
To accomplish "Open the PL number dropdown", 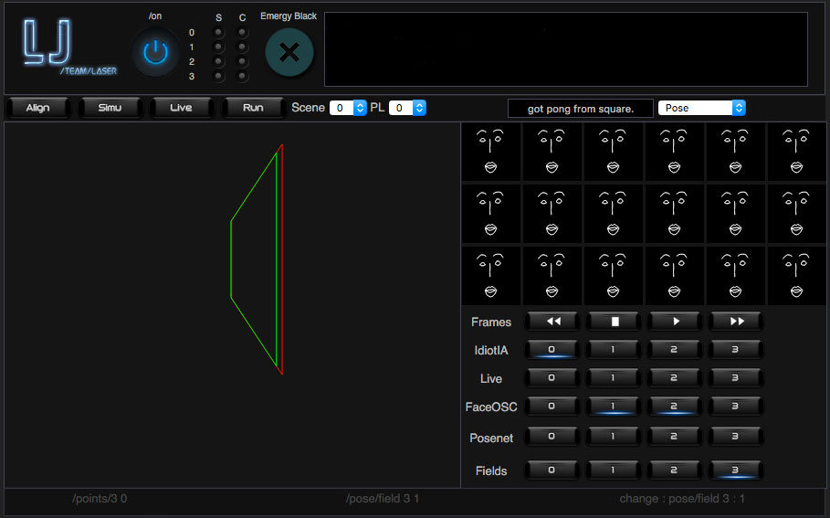I will 407,108.
